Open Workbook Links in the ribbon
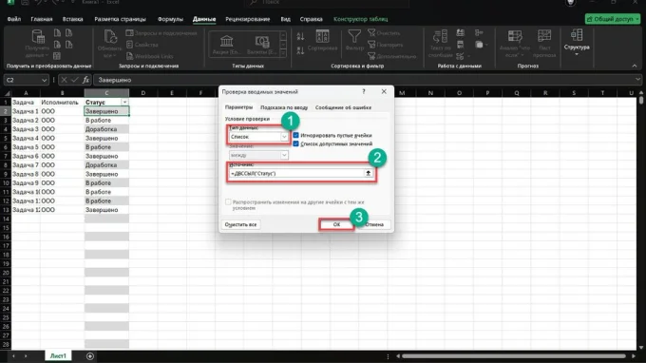Viewport: 646px width, 363px height. 149,56
